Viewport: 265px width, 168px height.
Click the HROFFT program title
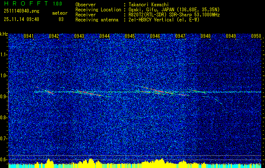(26, 3)
